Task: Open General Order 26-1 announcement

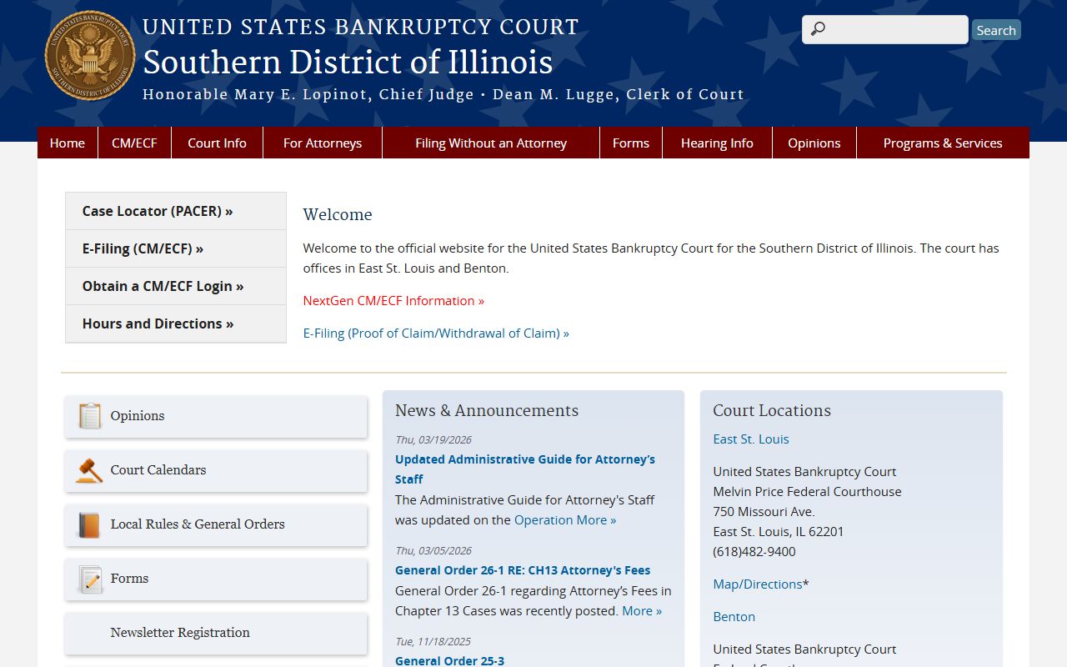Action: point(523,570)
